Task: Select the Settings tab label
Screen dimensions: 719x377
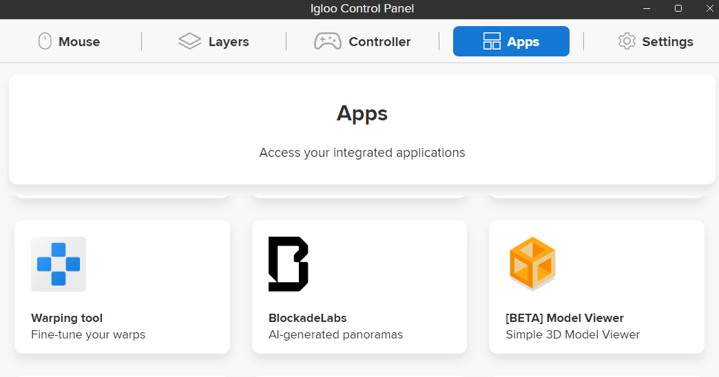Action: (x=667, y=42)
